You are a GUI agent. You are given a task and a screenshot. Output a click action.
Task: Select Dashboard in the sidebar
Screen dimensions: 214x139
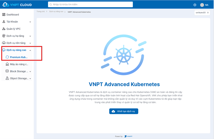(x=13, y=14)
